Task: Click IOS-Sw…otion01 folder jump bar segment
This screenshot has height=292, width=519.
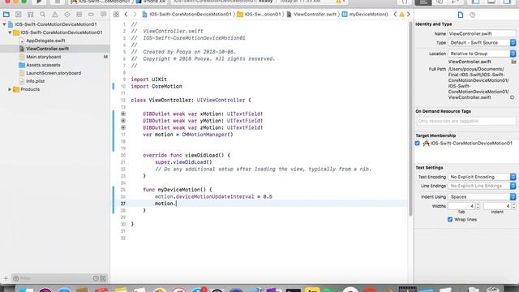Action: (259, 15)
